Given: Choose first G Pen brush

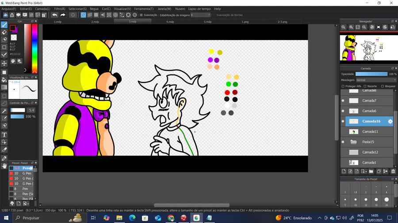Looking at the screenshot, I should pyautogui.click(x=21, y=174).
